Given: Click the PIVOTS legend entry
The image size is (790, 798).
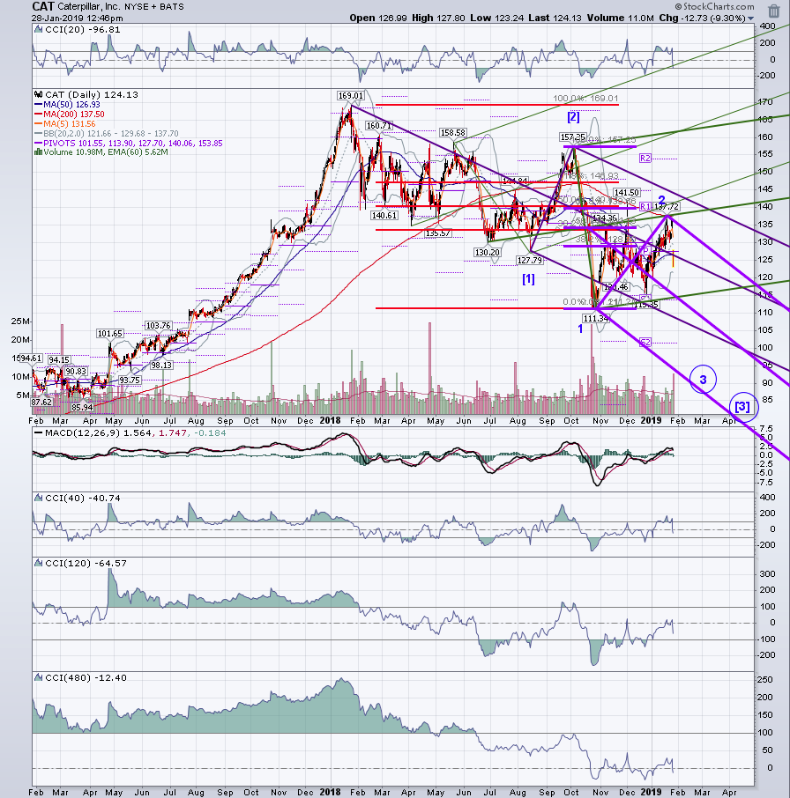Looking at the screenshot, I should click(x=129, y=143).
